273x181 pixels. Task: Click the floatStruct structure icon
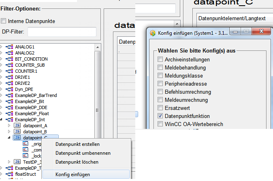pos(10,174)
